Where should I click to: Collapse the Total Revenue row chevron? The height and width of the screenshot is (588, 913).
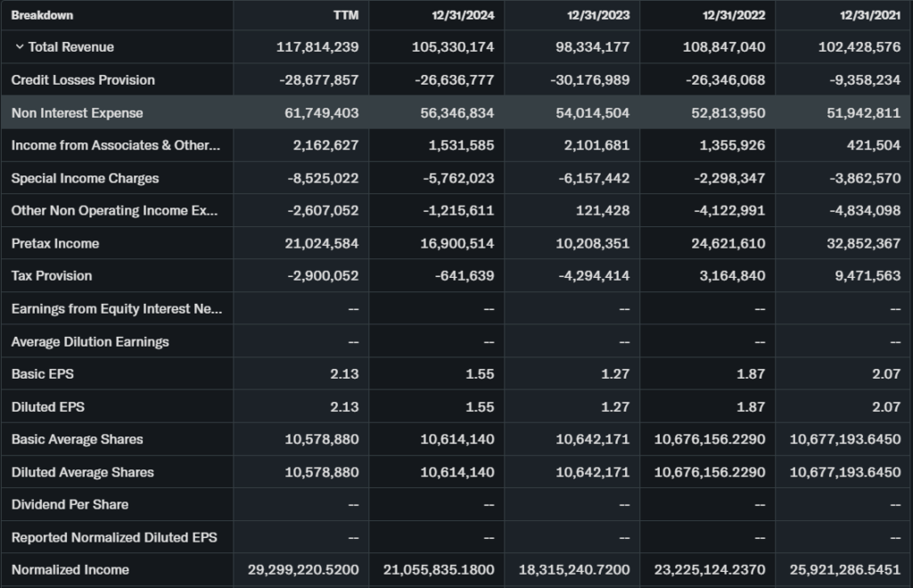[19, 47]
